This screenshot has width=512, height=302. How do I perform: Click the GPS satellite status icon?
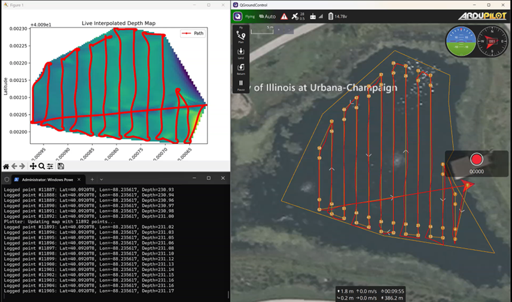click(295, 16)
